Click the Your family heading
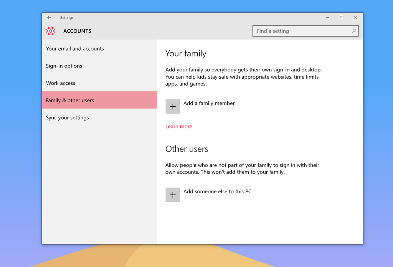The height and width of the screenshot is (267, 393). pyautogui.click(x=186, y=54)
